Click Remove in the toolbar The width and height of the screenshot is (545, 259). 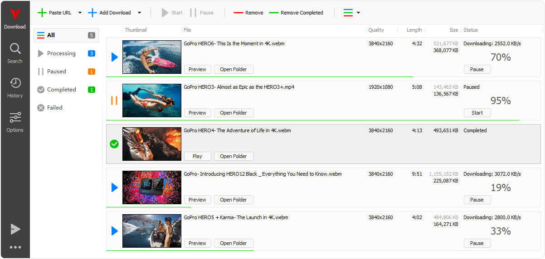coord(248,13)
